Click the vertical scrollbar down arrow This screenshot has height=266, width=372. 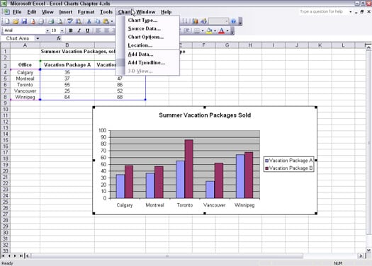point(368,250)
